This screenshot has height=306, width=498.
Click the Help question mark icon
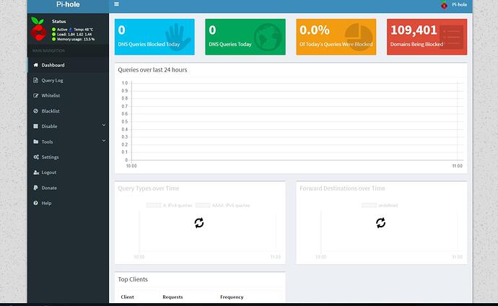(35, 203)
